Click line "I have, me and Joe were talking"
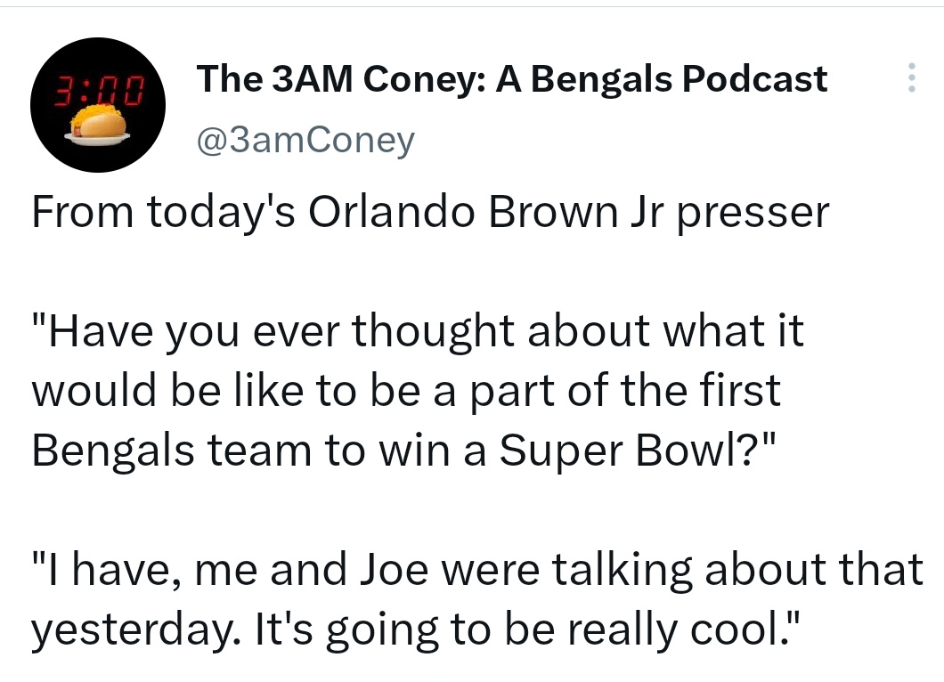This screenshot has width=944, height=682. tap(477, 570)
